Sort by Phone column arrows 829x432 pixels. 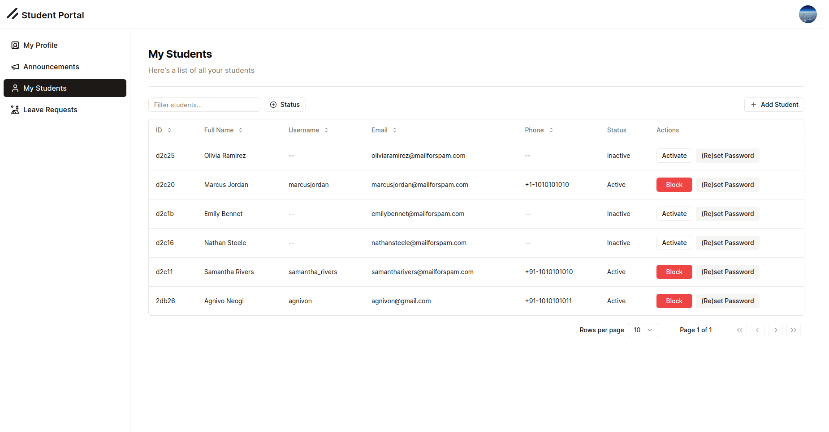pos(551,130)
